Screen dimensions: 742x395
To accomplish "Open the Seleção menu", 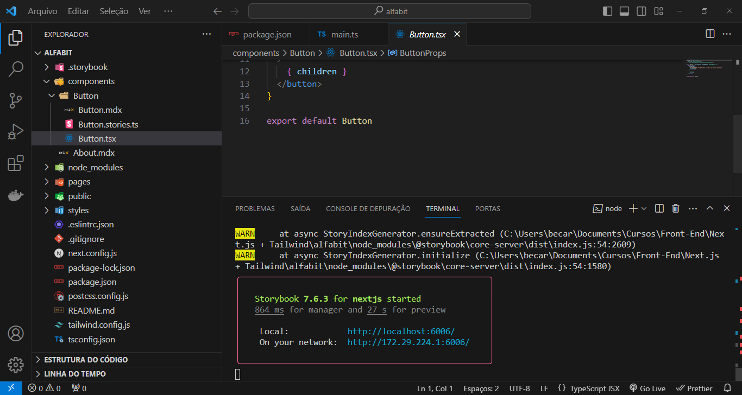I will point(114,11).
